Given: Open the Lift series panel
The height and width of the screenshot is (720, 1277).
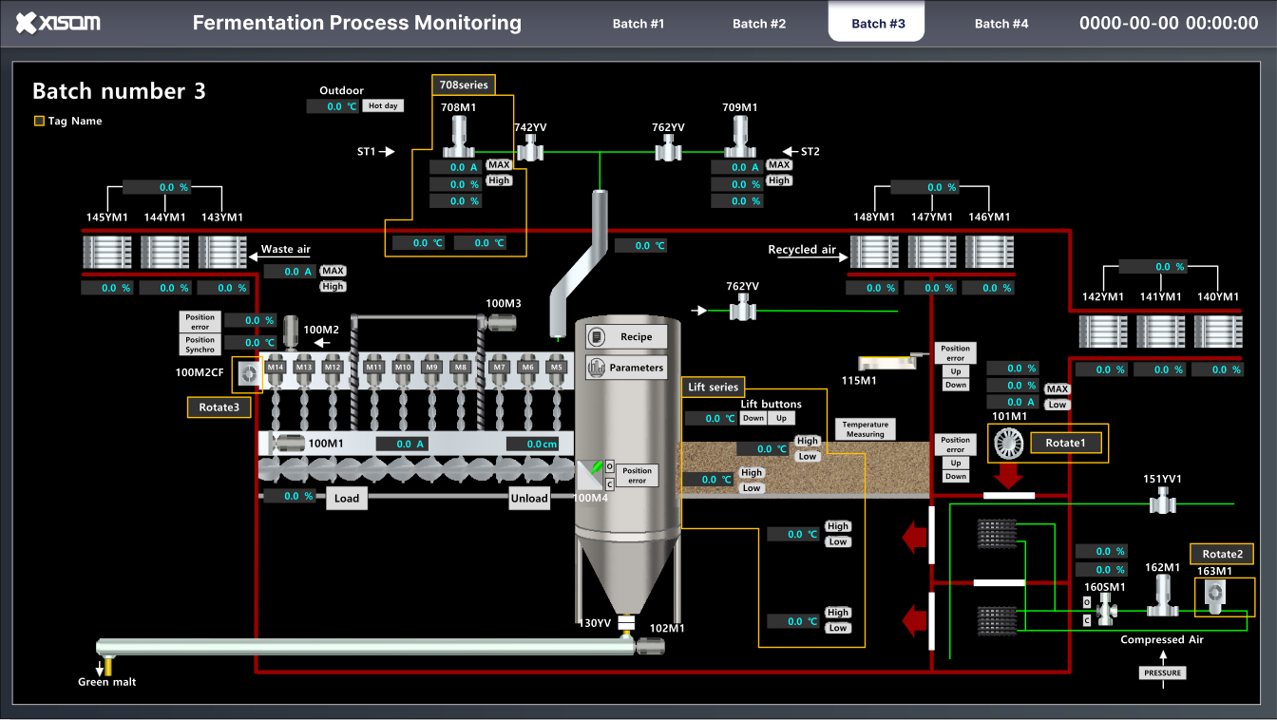Looking at the screenshot, I should 713,388.
